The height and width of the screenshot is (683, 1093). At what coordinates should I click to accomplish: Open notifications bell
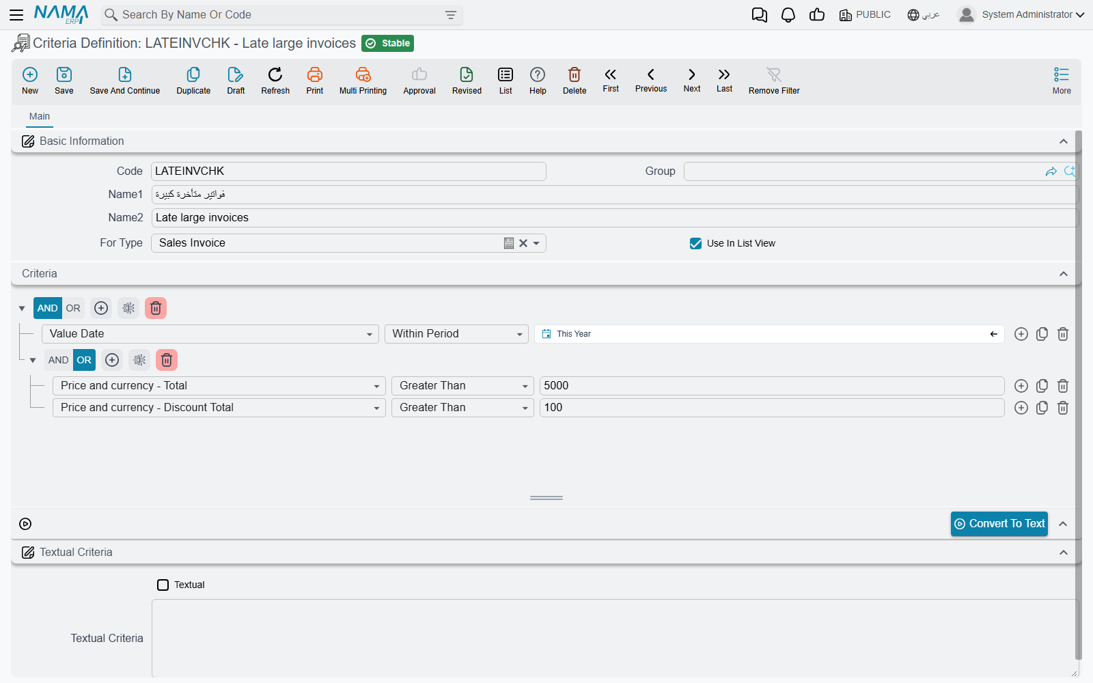788,15
